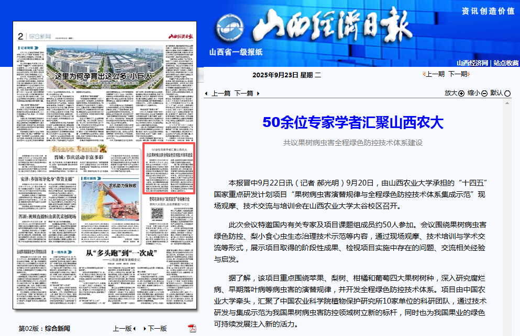Go to next article via 下一篇

point(244,94)
